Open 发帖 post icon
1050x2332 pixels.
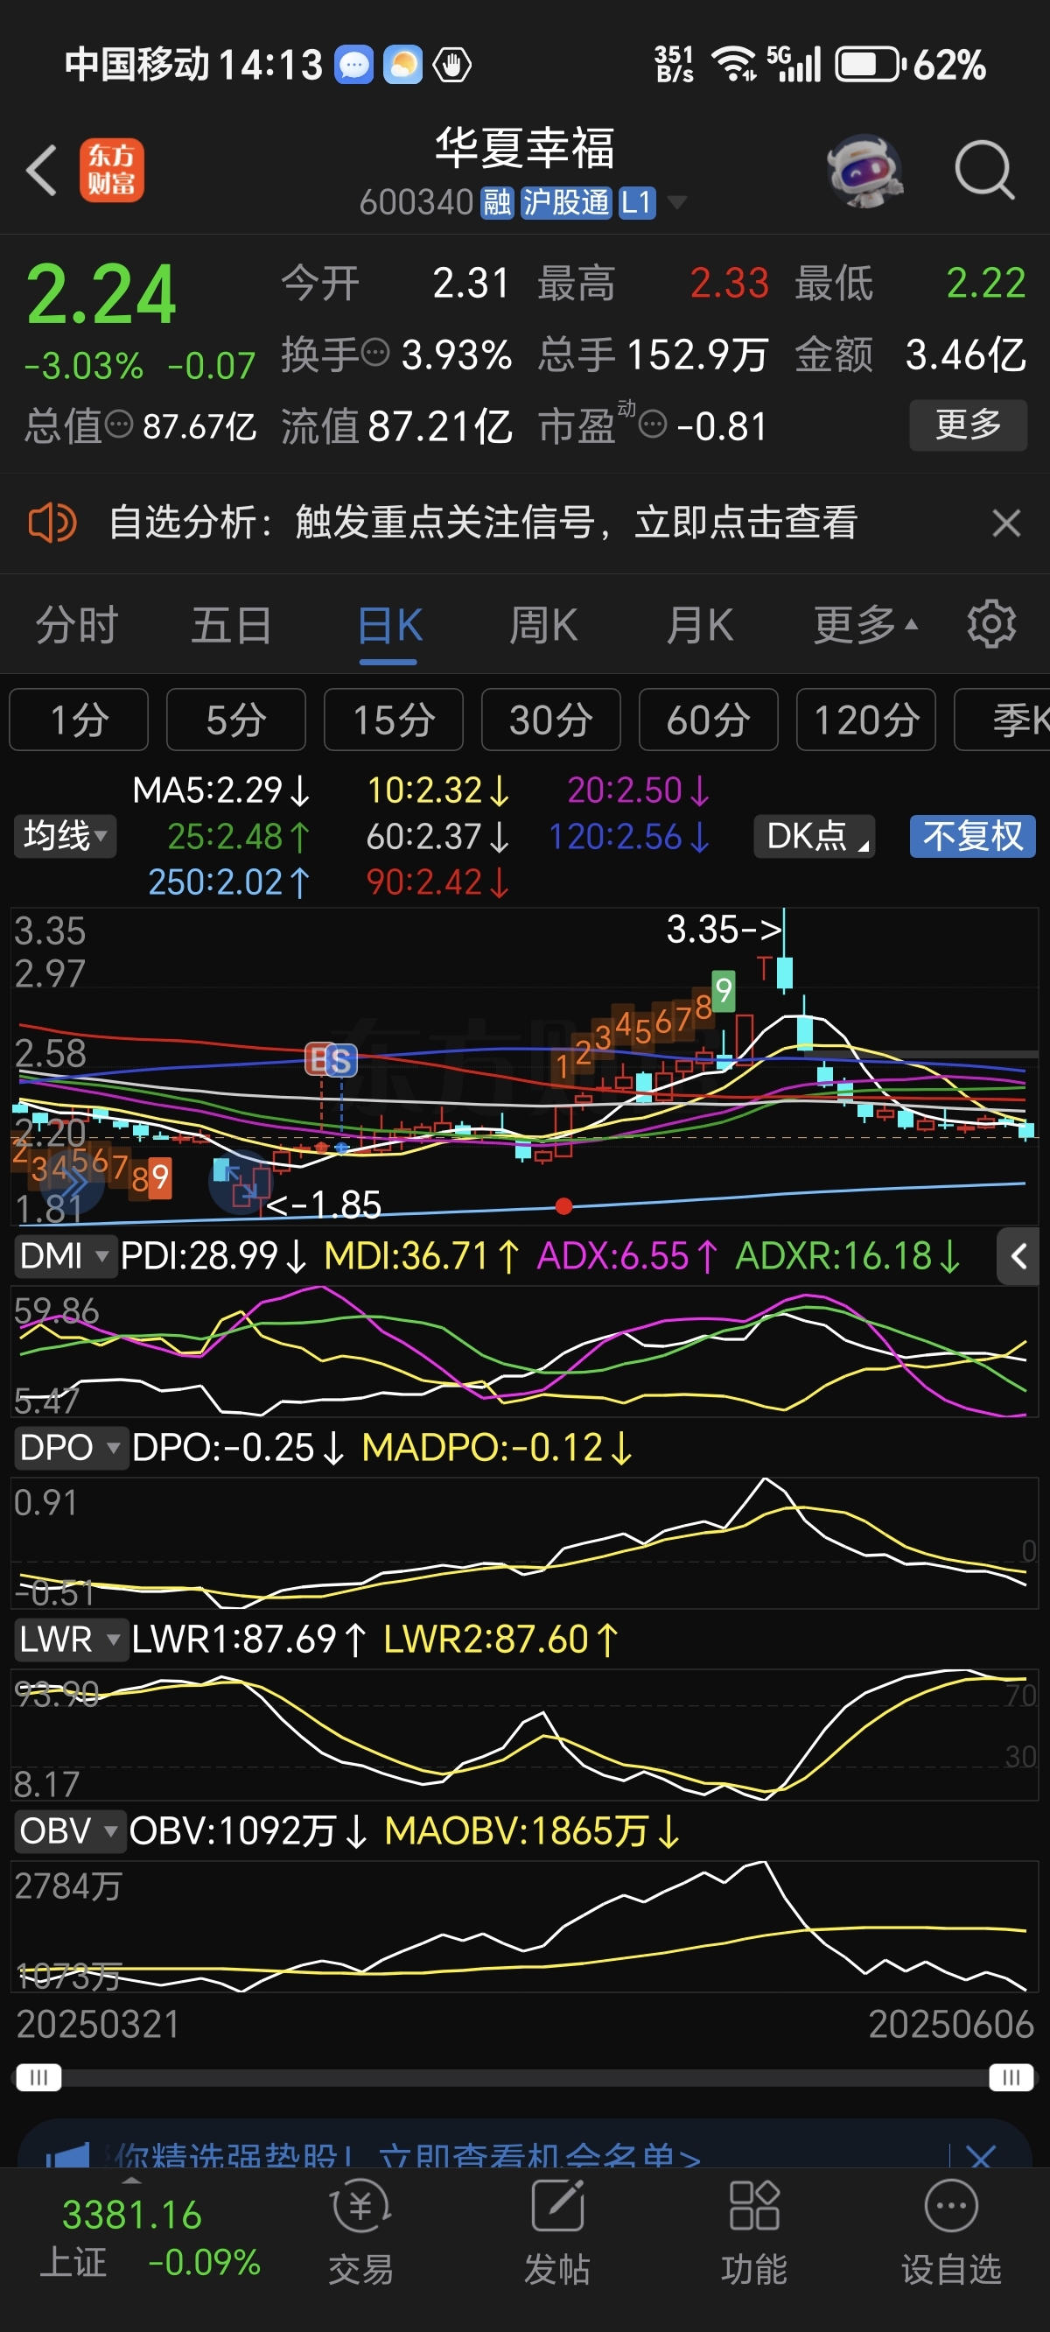556,2232
